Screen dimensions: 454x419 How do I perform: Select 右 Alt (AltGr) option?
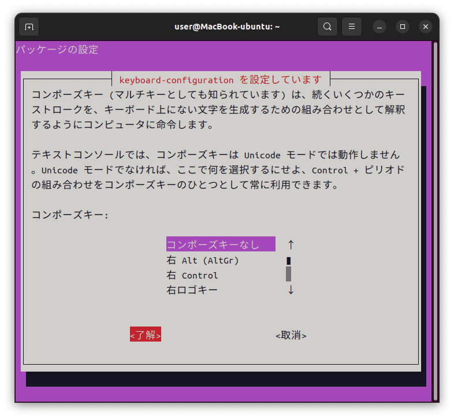click(x=203, y=260)
